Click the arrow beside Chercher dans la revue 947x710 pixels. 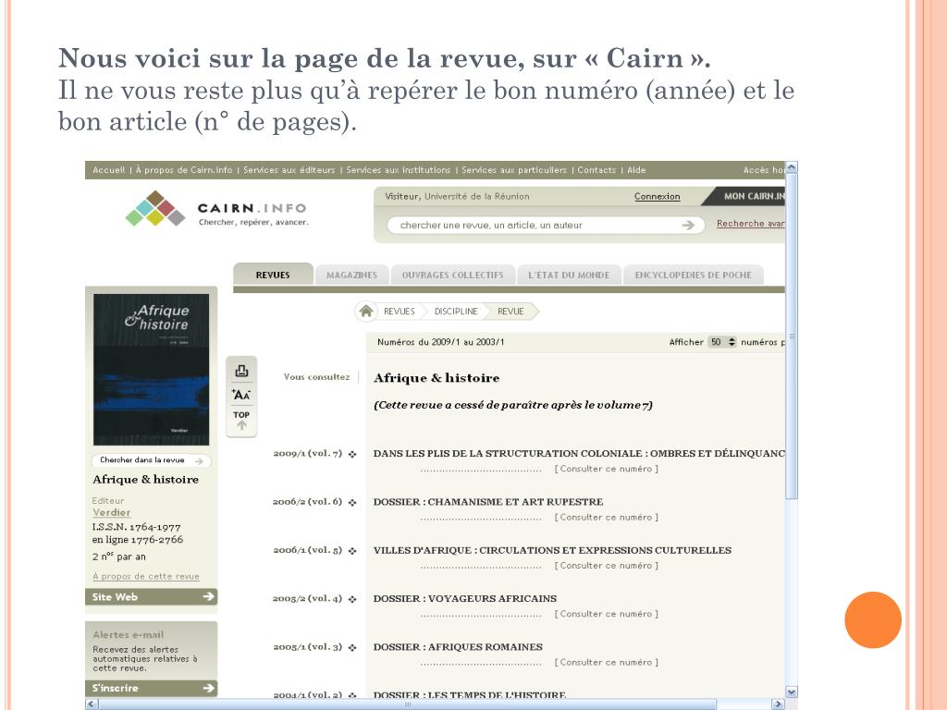(x=199, y=460)
